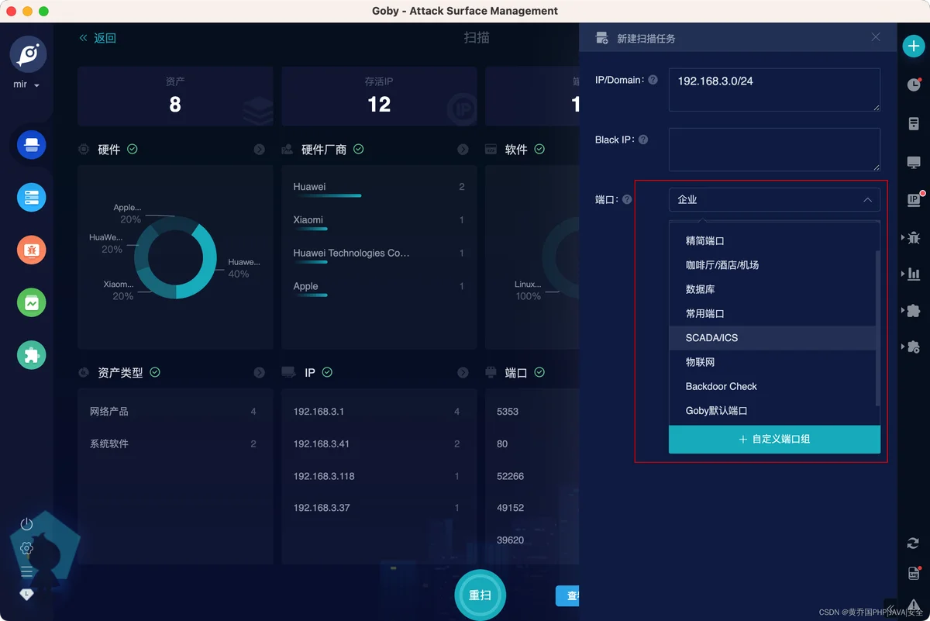Open the bar chart report icon in right sidebar
The image size is (930, 621).
[x=914, y=274]
